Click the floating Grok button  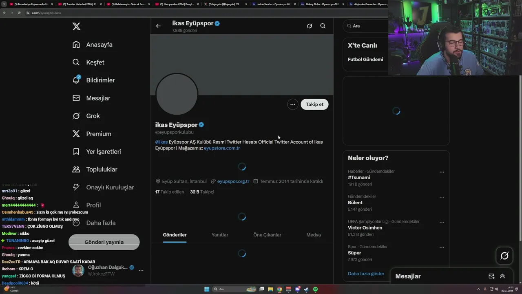[x=504, y=256]
